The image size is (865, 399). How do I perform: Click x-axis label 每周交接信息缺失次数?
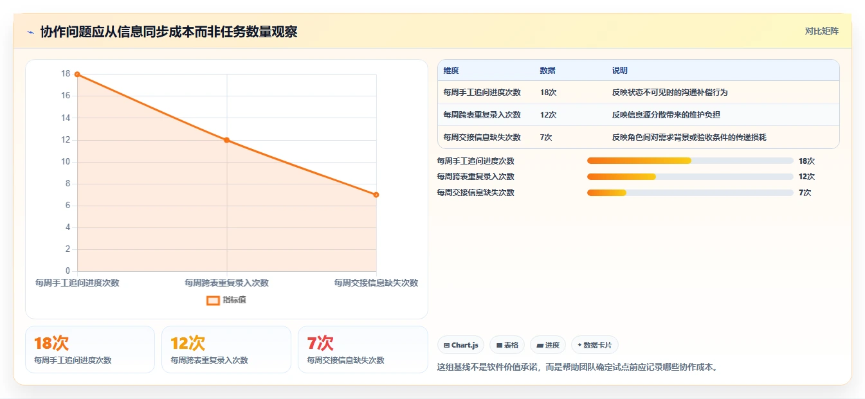click(376, 283)
